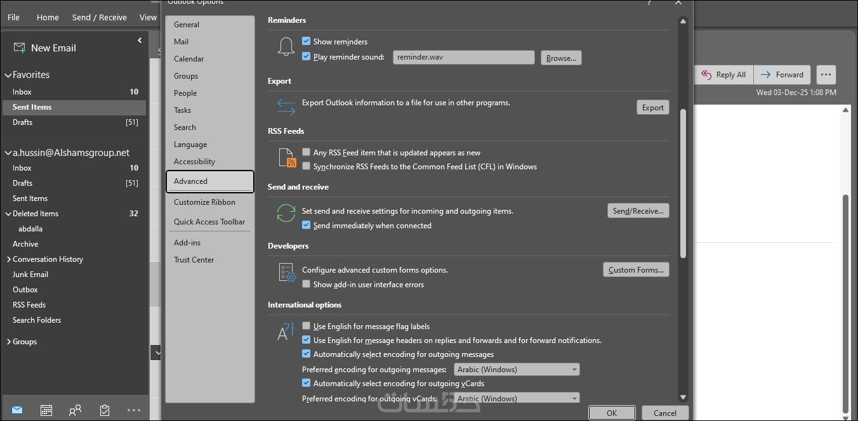
Task: Select Trust Center in options list
Action: click(194, 260)
